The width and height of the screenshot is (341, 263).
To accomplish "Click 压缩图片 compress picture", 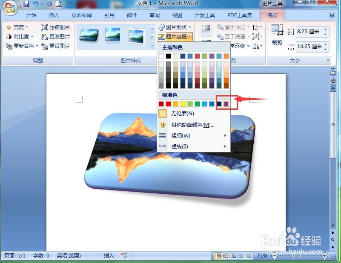I will point(56,27).
